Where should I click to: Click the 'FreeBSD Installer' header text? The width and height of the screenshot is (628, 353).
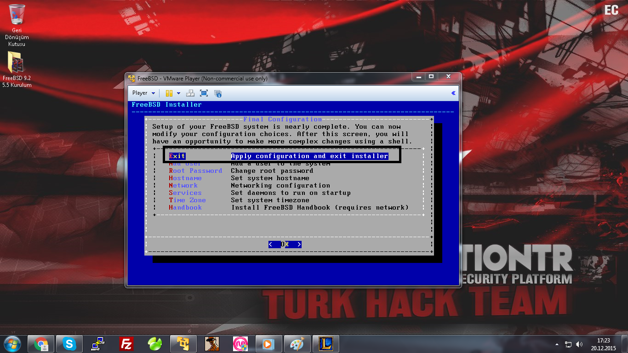click(166, 104)
